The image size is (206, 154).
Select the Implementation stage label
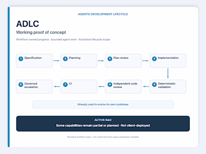(168, 58)
